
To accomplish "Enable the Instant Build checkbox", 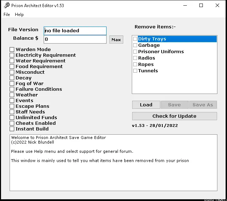I will pos(12,129).
